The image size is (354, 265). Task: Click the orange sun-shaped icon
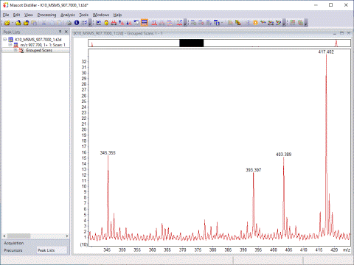coord(255,23)
